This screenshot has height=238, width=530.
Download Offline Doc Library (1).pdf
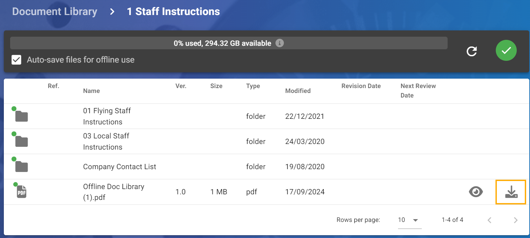(x=511, y=192)
